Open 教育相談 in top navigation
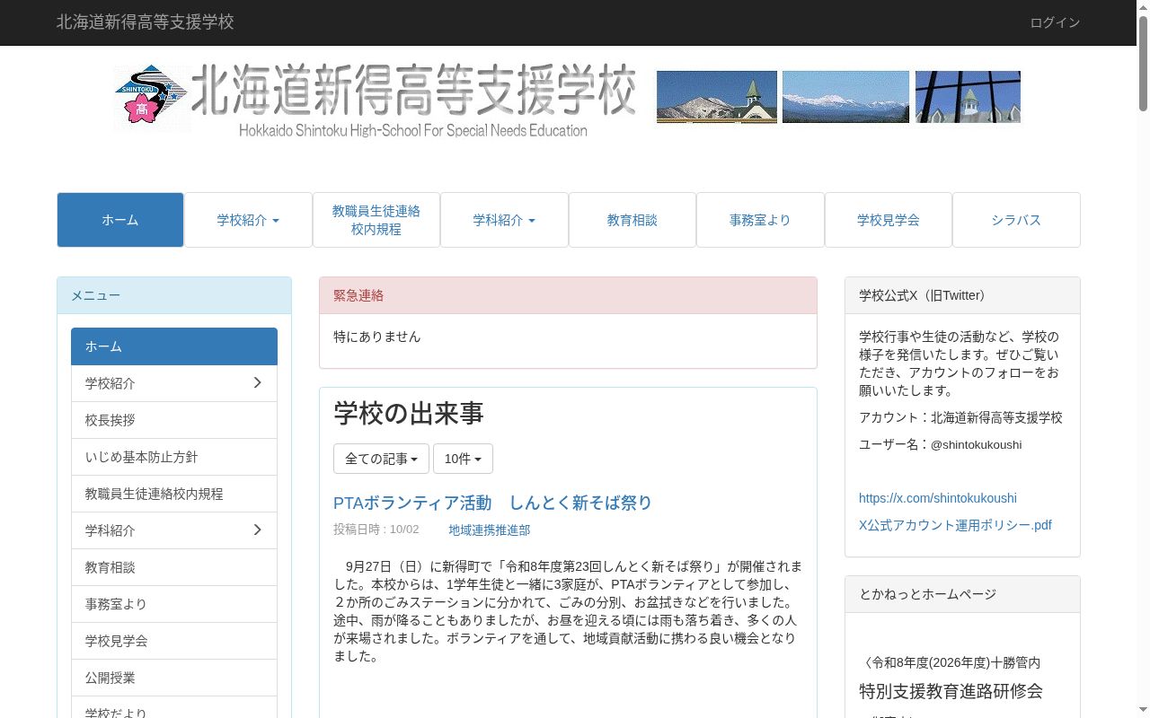The image size is (1150, 718). (x=632, y=220)
